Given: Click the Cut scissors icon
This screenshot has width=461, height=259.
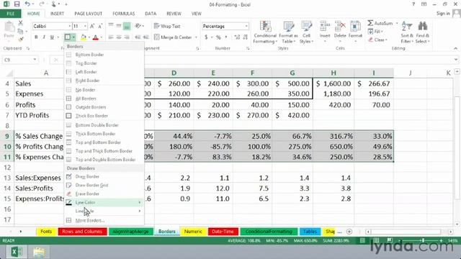Looking at the screenshot, I should coord(20,23).
